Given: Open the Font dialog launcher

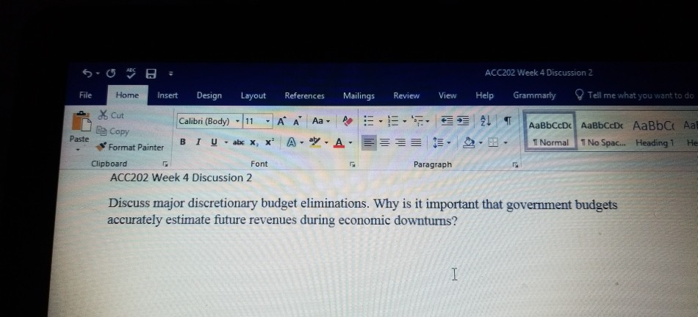Looking at the screenshot, I should (x=352, y=164).
